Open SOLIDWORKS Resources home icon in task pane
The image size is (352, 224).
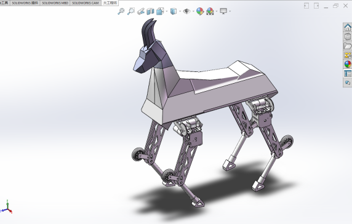[x=348, y=27]
